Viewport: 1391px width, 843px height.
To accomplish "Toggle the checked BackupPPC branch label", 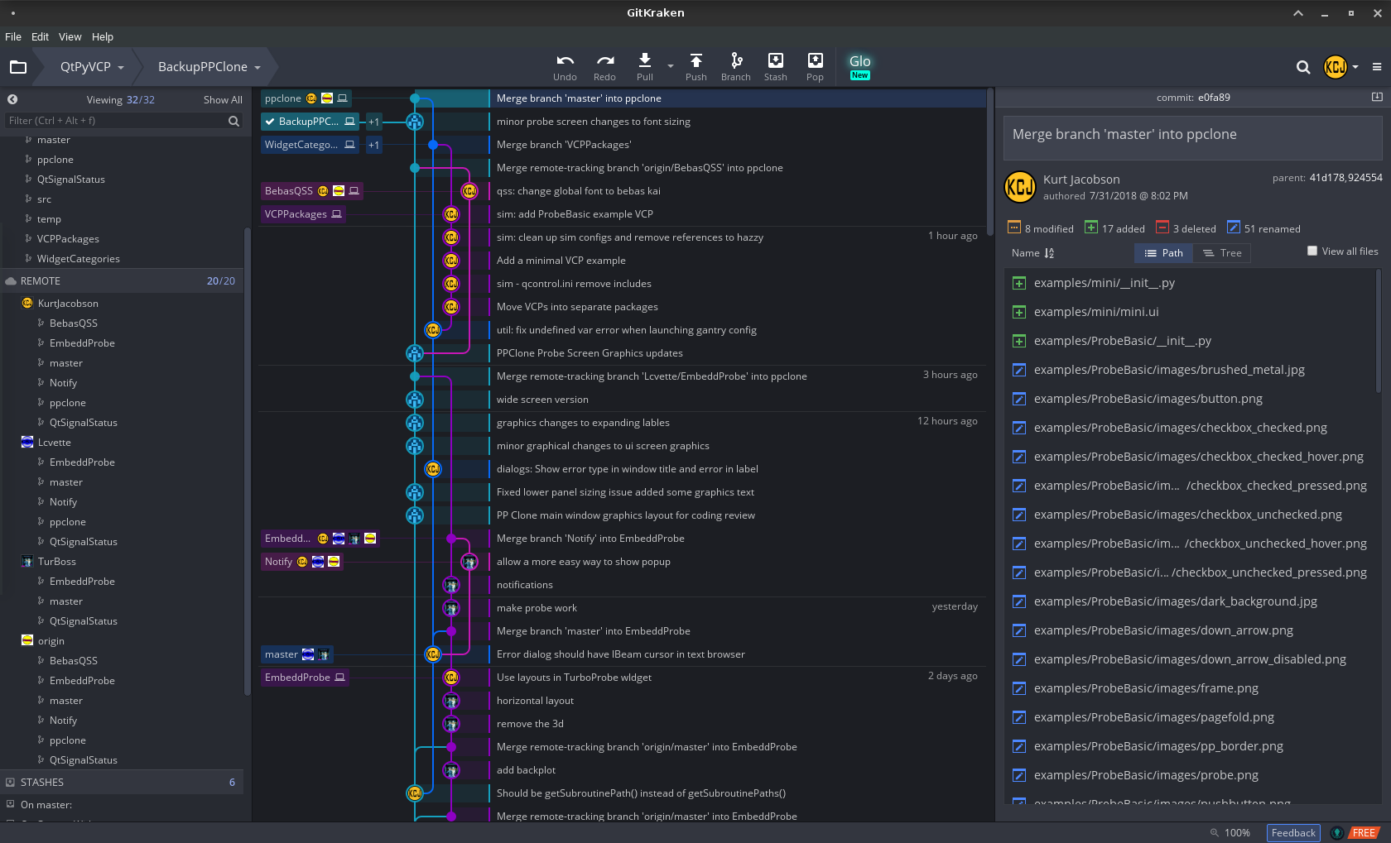I will point(310,122).
